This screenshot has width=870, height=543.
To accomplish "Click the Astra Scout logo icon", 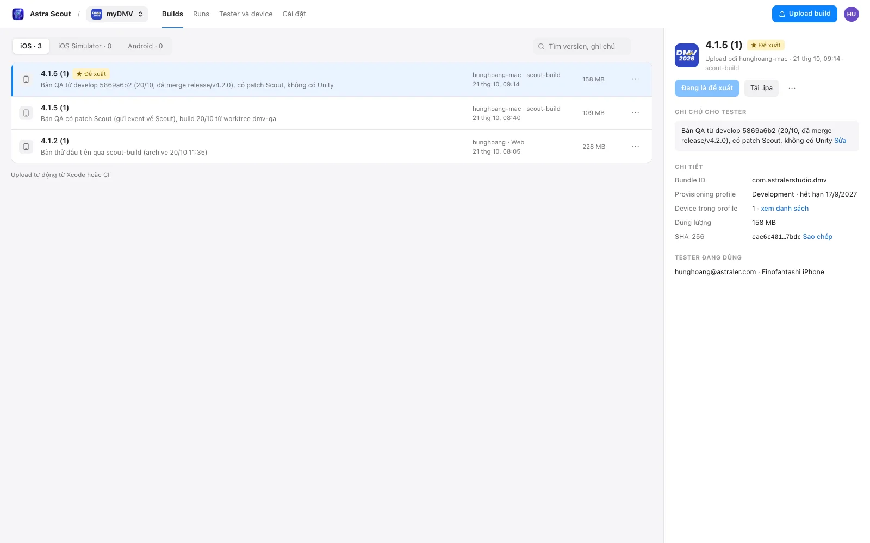I will click(x=18, y=14).
